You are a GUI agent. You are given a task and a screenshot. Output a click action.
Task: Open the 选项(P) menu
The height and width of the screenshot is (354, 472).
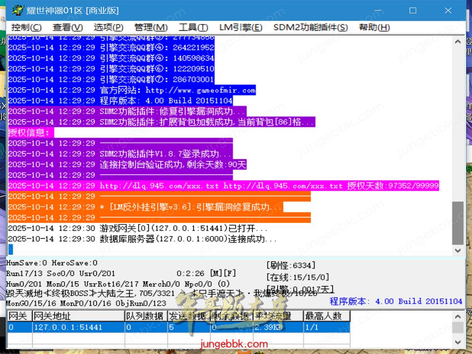click(x=108, y=28)
